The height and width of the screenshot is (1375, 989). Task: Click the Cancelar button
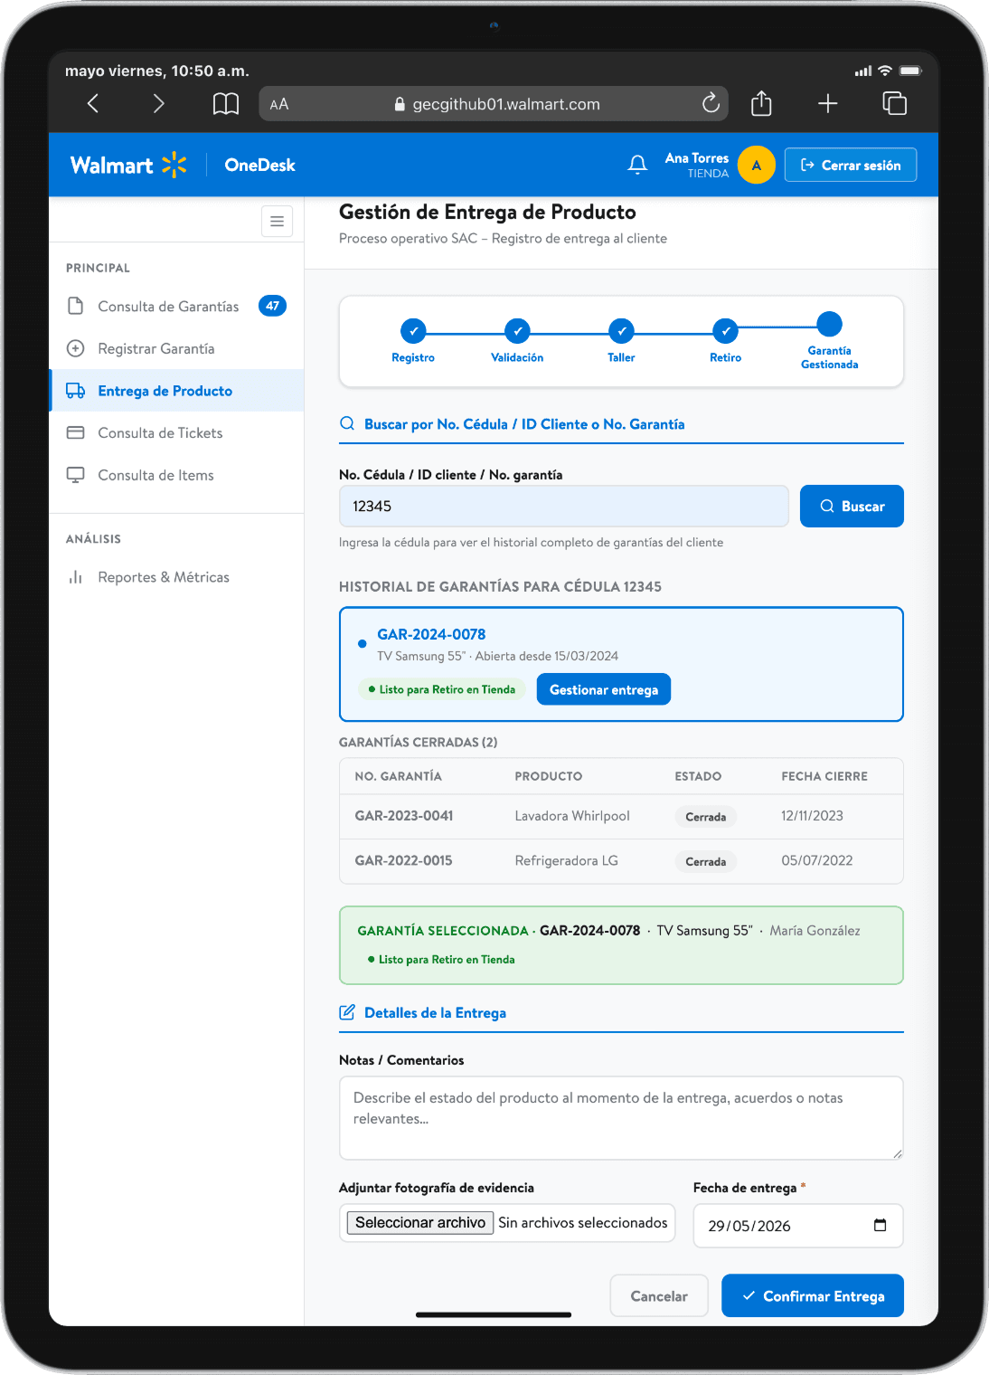point(659,1296)
